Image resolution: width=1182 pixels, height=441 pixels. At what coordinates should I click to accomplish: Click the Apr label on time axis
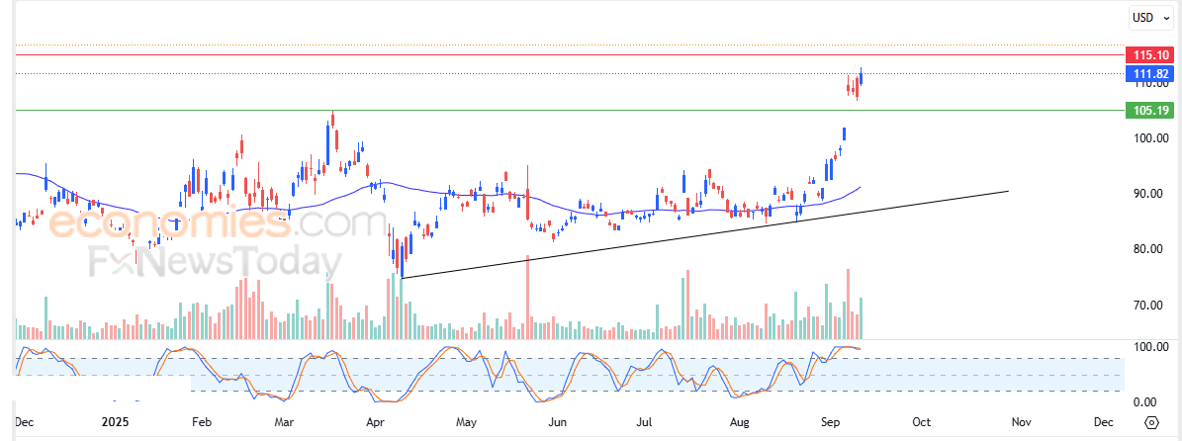point(374,421)
